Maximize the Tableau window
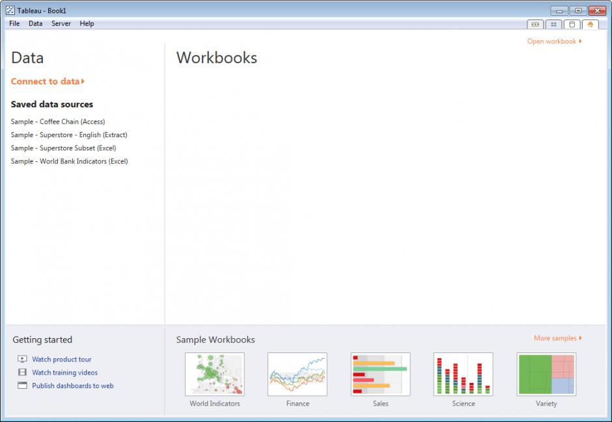612x422 pixels. (x=578, y=11)
